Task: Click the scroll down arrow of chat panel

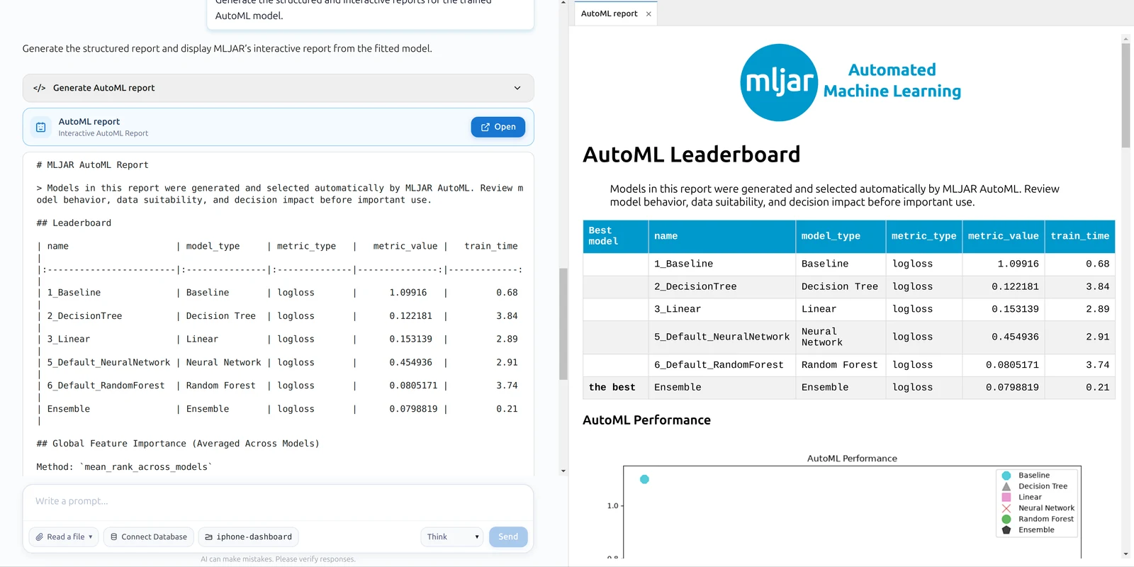Action: (563, 471)
